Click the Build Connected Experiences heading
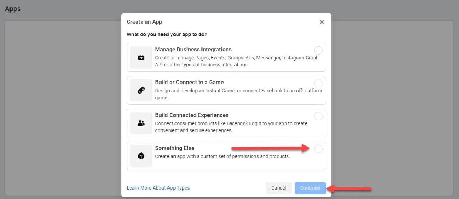This screenshot has height=199, width=459. click(x=192, y=115)
